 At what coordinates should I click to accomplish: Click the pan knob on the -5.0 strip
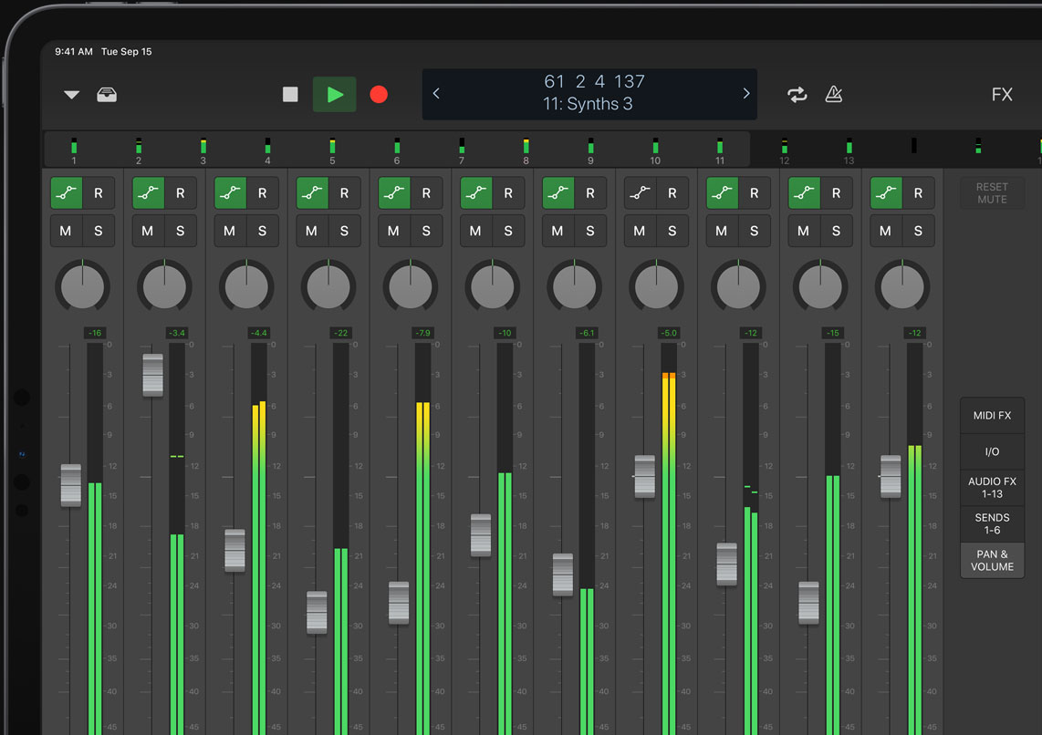point(657,286)
